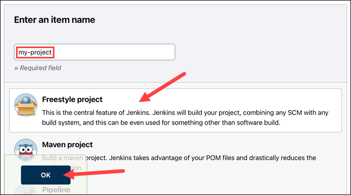Viewport: 351px width, 195px height.
Task: Click the Freestyle project box icon
Action: click(26, 105)
